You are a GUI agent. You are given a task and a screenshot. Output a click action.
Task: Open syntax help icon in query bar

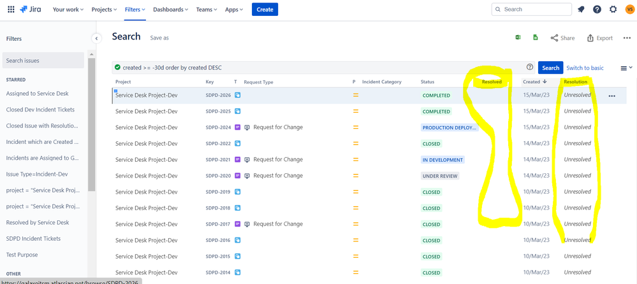pyautogui.click(x=530, y=67)
